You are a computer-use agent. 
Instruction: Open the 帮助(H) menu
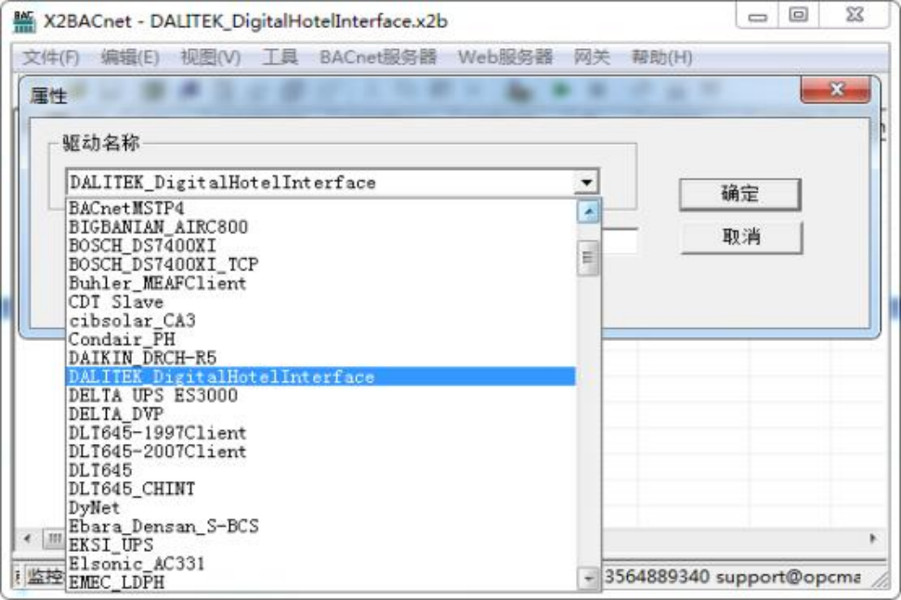[x=661, y=57]
